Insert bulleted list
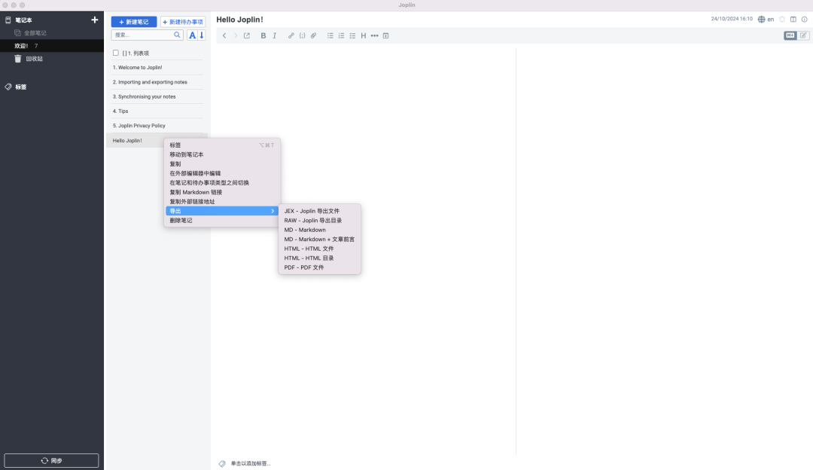This screenshot has height=470, width=813. [x=330, y=36]
